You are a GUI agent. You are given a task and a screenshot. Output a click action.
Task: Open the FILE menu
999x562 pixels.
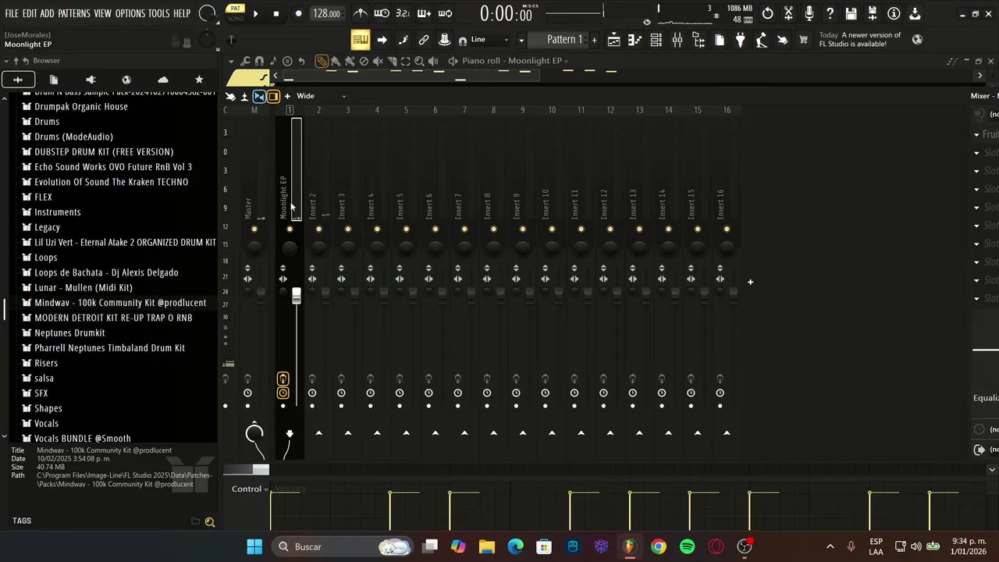[x=12, y=13]
